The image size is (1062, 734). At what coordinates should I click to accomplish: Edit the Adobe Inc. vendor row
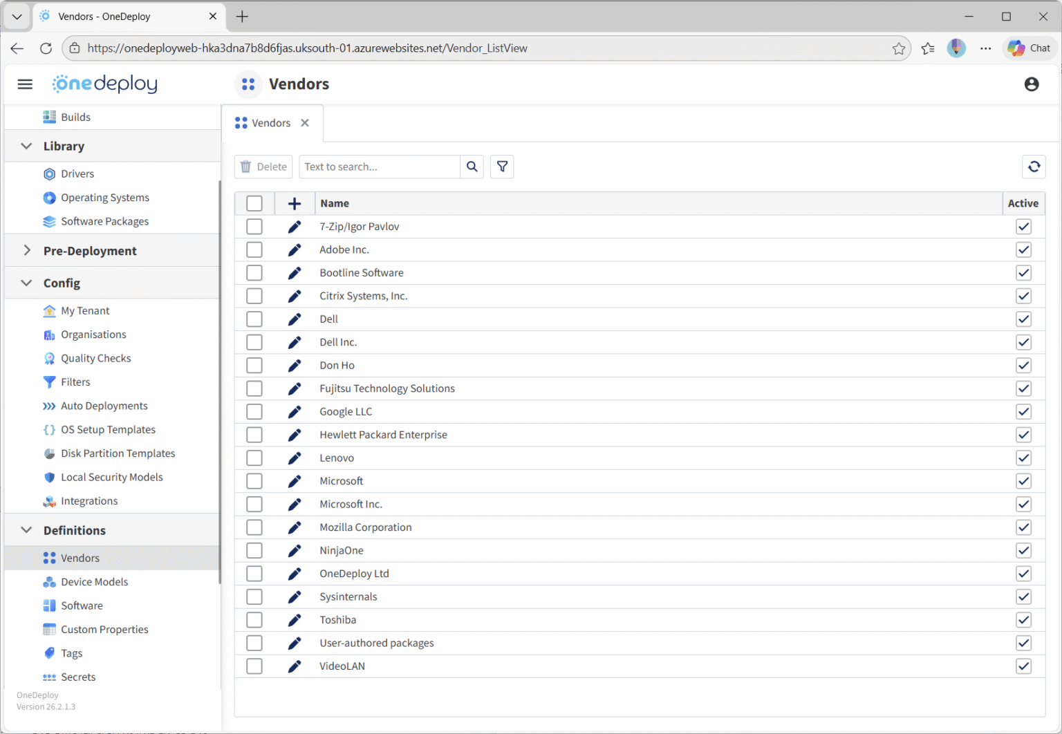coord(295,250)
